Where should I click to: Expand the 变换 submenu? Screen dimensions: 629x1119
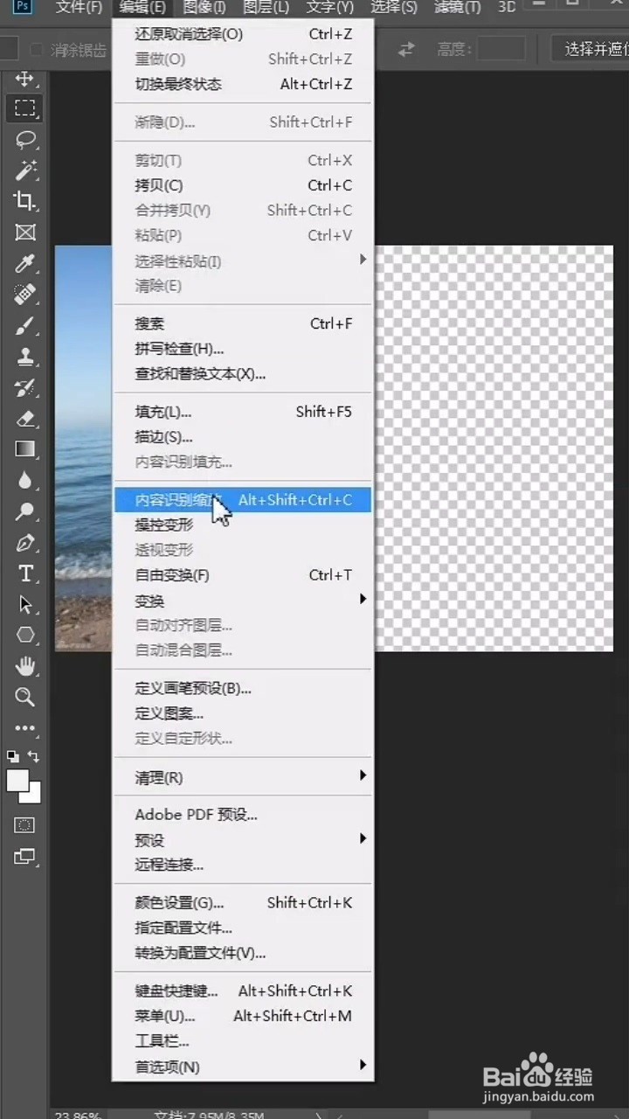243,601
